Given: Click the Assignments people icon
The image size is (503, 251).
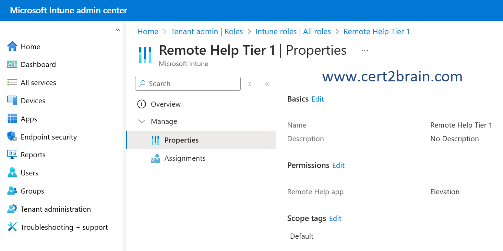Looking at the screenshot, I should point(155,158).
